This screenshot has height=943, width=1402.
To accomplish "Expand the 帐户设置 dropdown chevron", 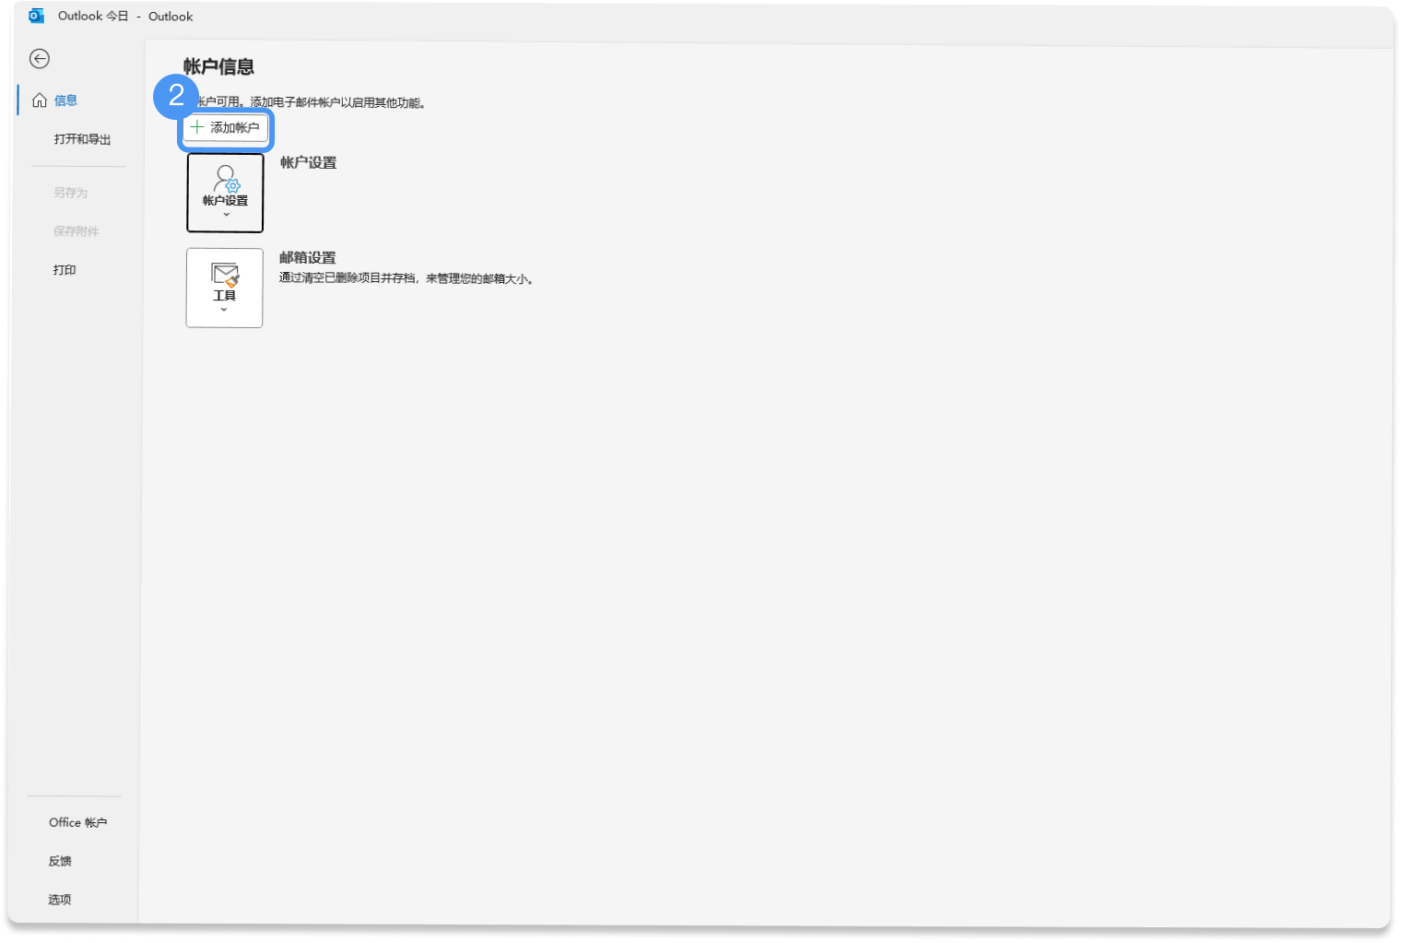I will (226, 215).
